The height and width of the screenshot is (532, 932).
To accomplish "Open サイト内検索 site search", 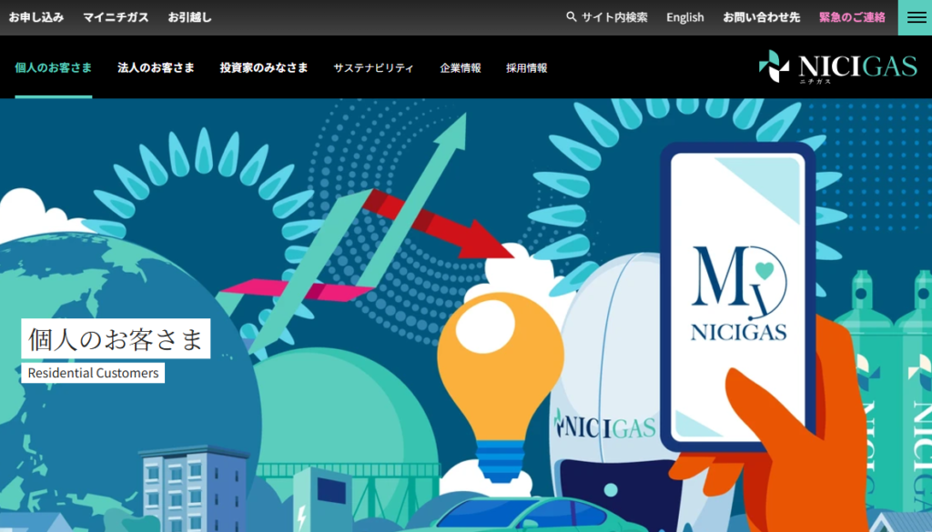I will click(614, 17).
